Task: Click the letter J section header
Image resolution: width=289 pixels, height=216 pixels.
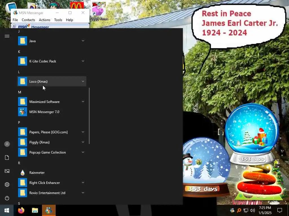Action: coord(19,31)
